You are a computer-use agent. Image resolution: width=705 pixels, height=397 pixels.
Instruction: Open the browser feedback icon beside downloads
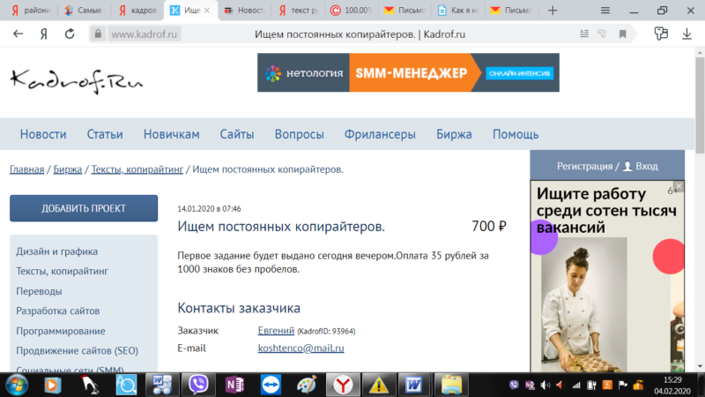click(x=661, y=34)
